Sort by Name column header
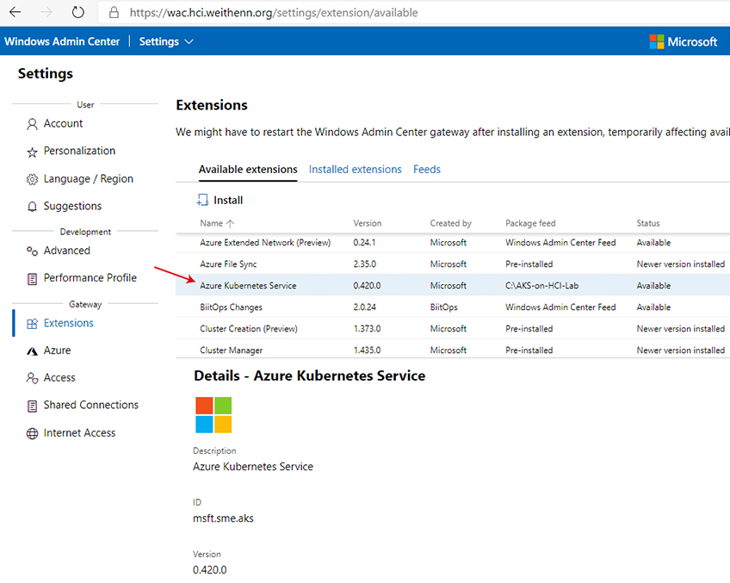This screenshot has height=583, width=730. click(212, 223)
